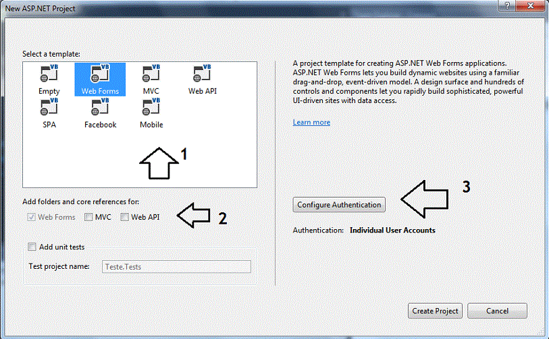
Task: Select the SPA template icon
Action: tap(49, 113)
